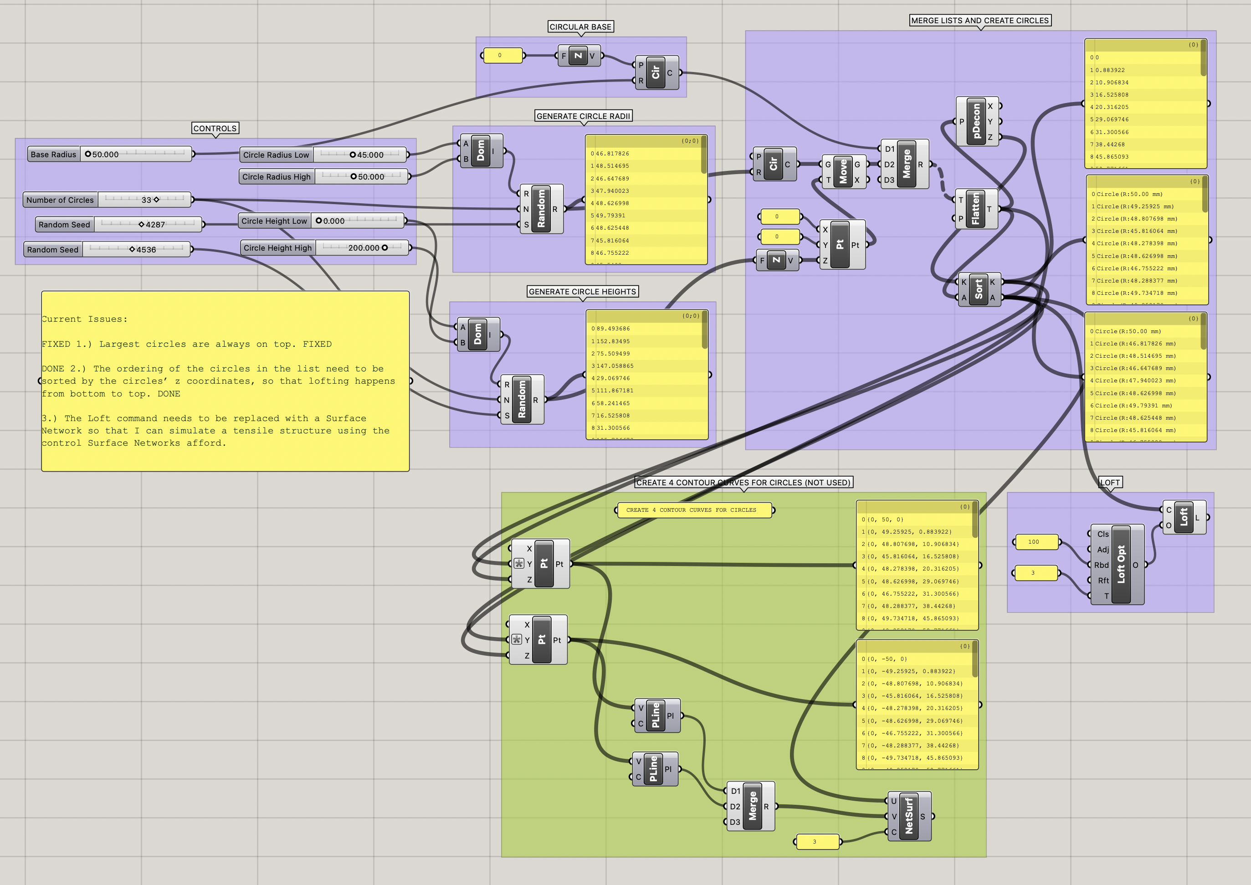This screenshot has width=1251, height=885.
Task: Click the Current Issues yellow note panel
Action: tap(225, 381)
